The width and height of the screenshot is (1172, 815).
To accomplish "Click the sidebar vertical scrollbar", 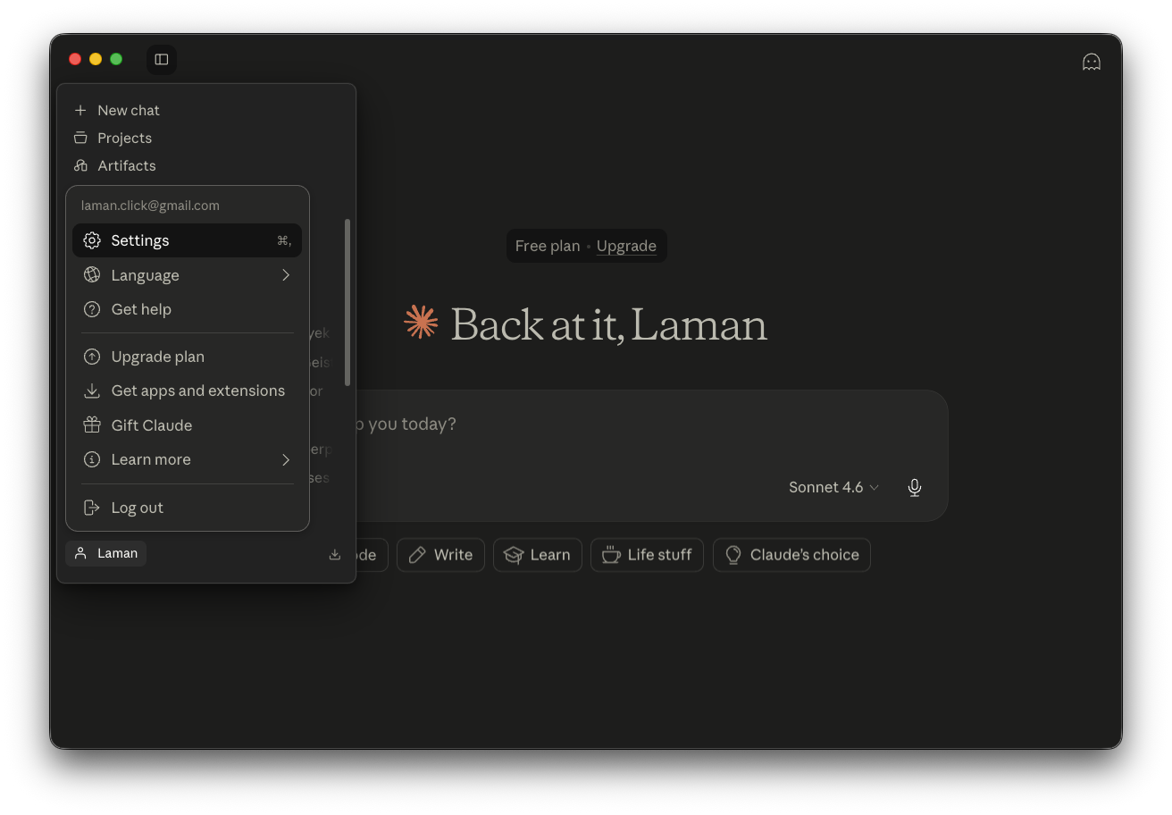I will point(347,302).
